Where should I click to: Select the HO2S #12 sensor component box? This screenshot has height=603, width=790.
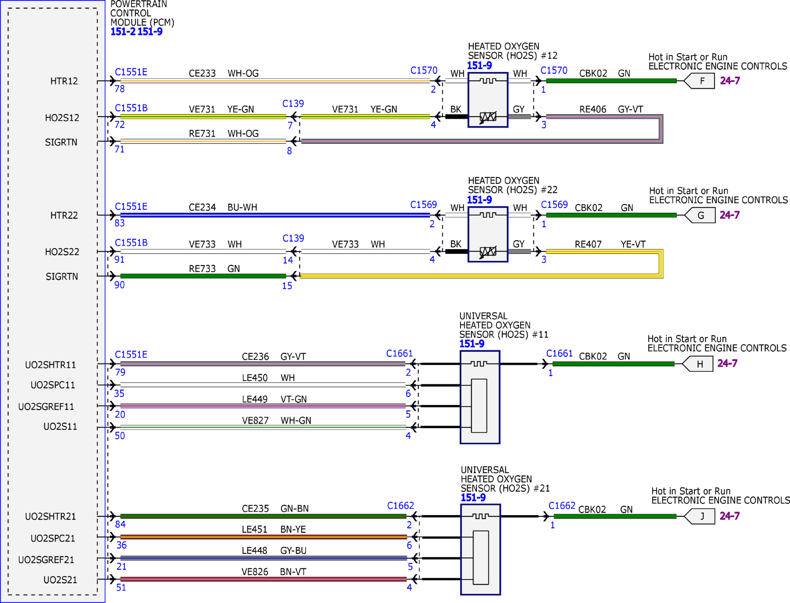click(488, 100)
